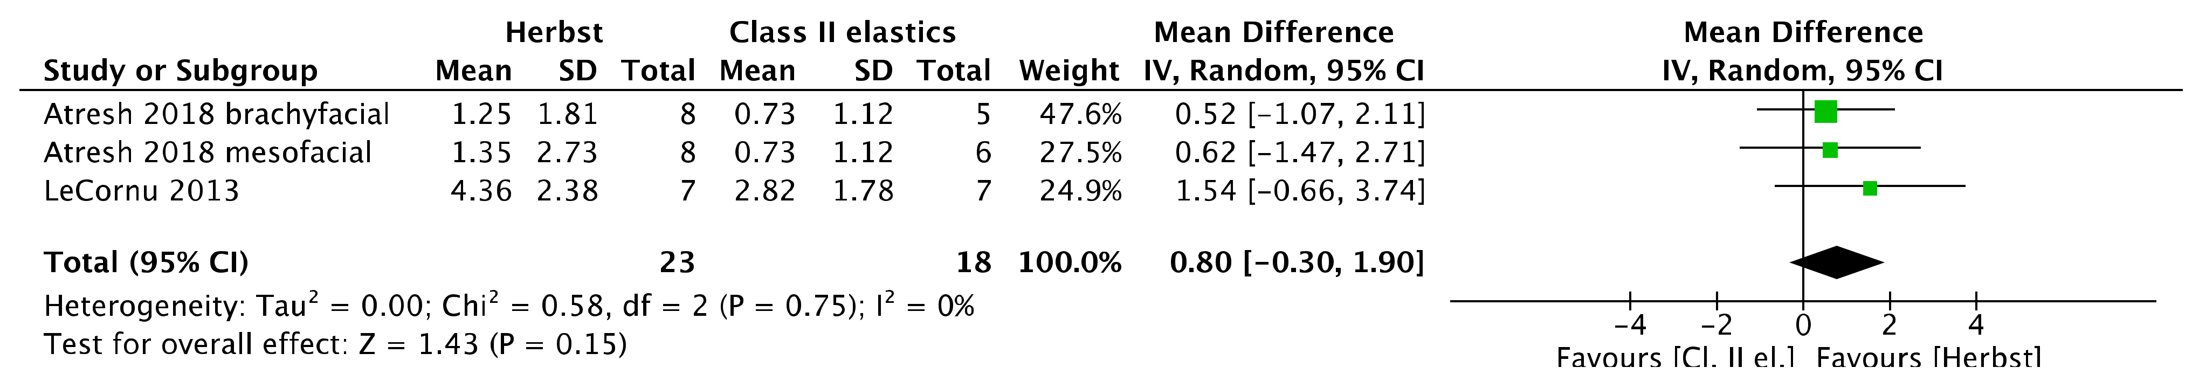
Task: Click the LeCornu estimate 1.54 [-0.66, 3.74]
Action: tap(1299, 190)
